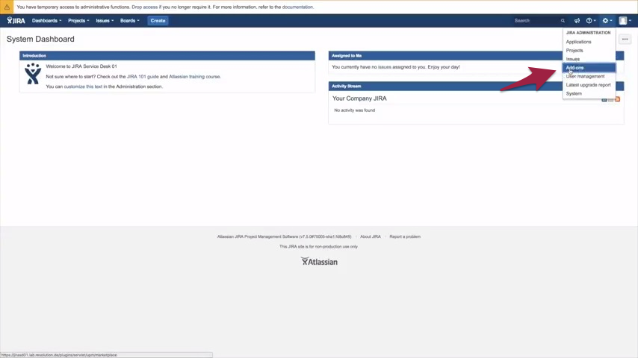Open the administration gear menu

607,20
